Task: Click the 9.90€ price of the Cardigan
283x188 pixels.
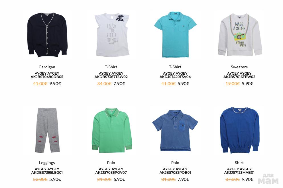Action: coord(55,84)
